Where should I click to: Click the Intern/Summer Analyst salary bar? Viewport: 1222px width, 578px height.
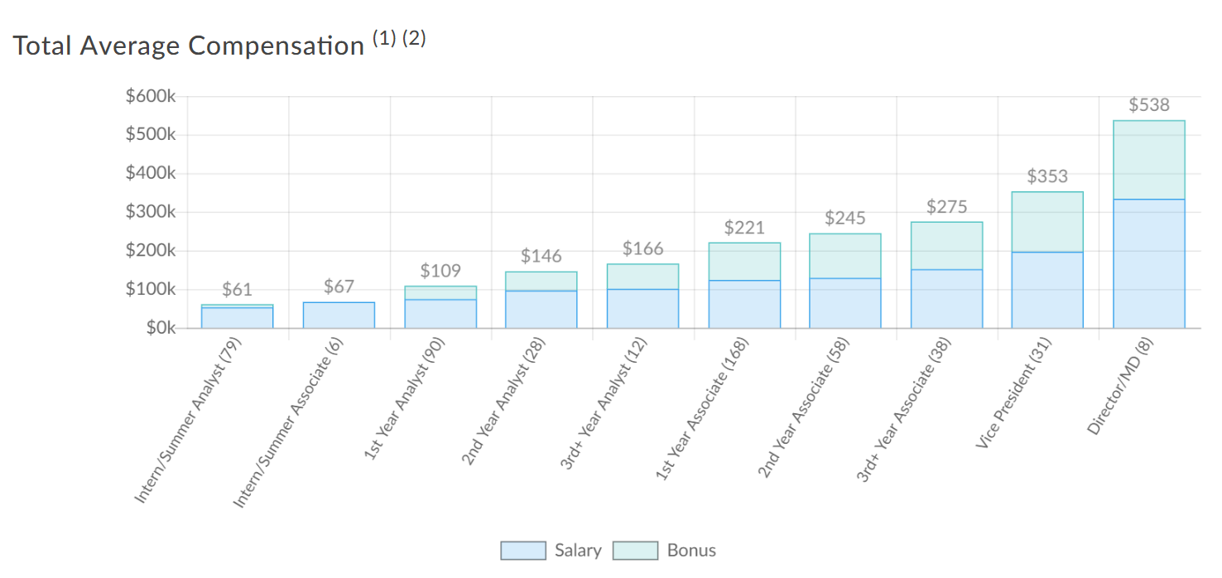pyautogui.click(x=238, y=318)
